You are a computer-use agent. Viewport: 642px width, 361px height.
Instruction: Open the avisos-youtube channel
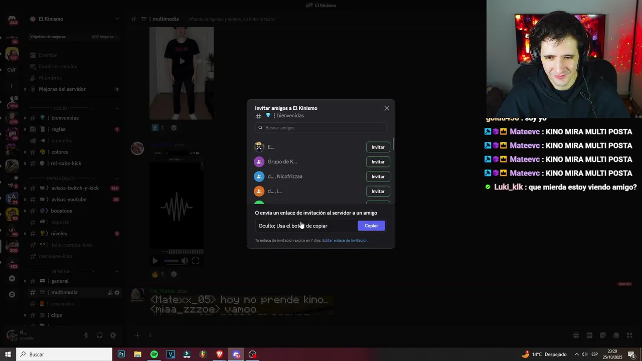[74, 200]
